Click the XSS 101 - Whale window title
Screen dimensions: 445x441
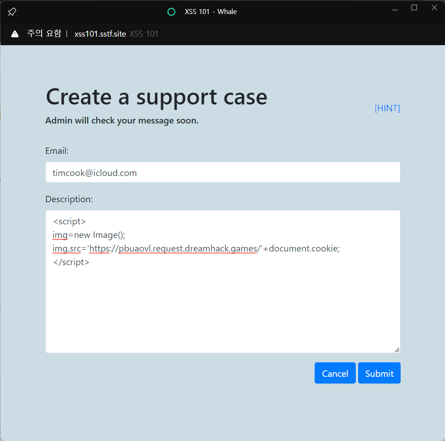pos(211,12)
